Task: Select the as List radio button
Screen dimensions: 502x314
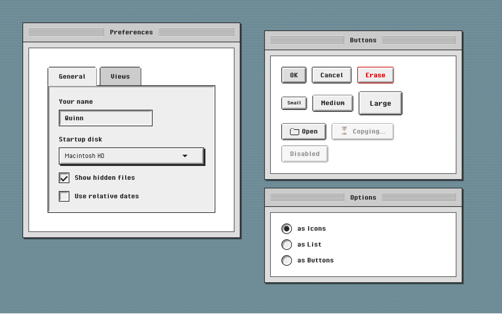Action: pos(287,245)
